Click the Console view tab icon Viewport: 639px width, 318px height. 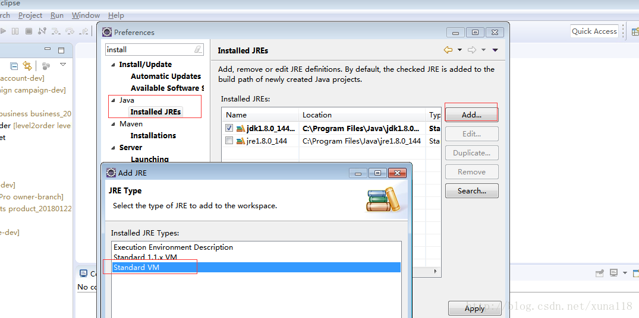click(x=84, y=274)
